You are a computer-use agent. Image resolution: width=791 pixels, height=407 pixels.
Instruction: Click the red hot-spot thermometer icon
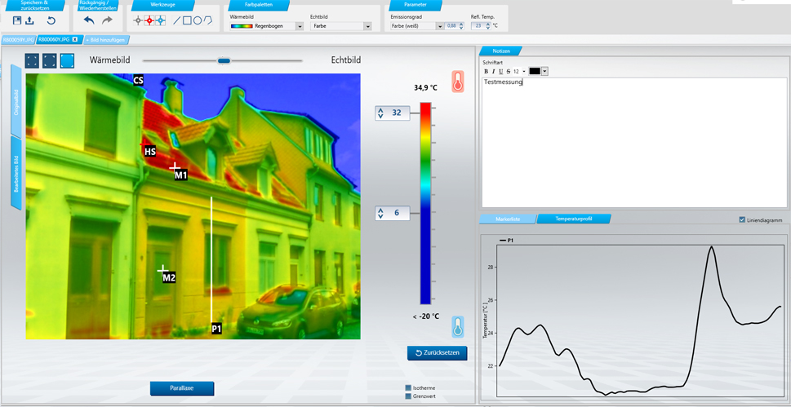point(458,82)
